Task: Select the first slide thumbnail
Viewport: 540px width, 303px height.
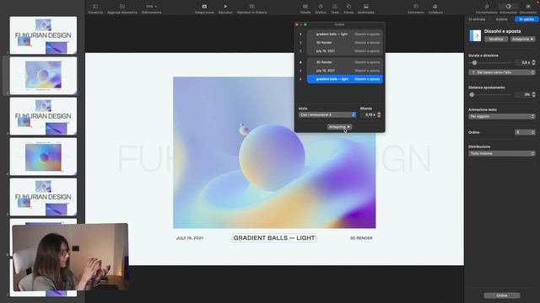Action: click(x=43, y=35)
